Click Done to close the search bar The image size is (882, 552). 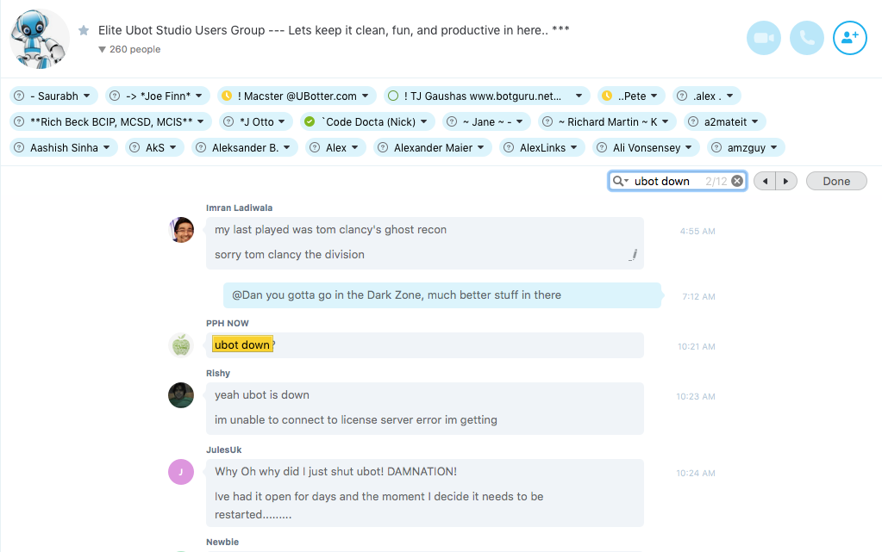point(836,181)
